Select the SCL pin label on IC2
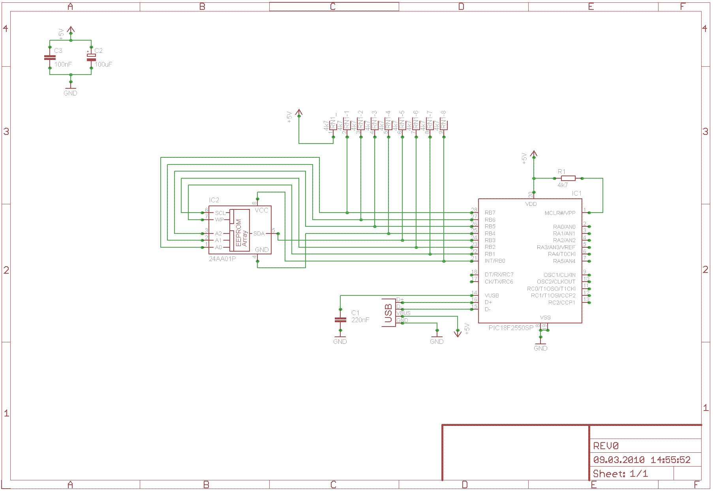 pos(220,213)
